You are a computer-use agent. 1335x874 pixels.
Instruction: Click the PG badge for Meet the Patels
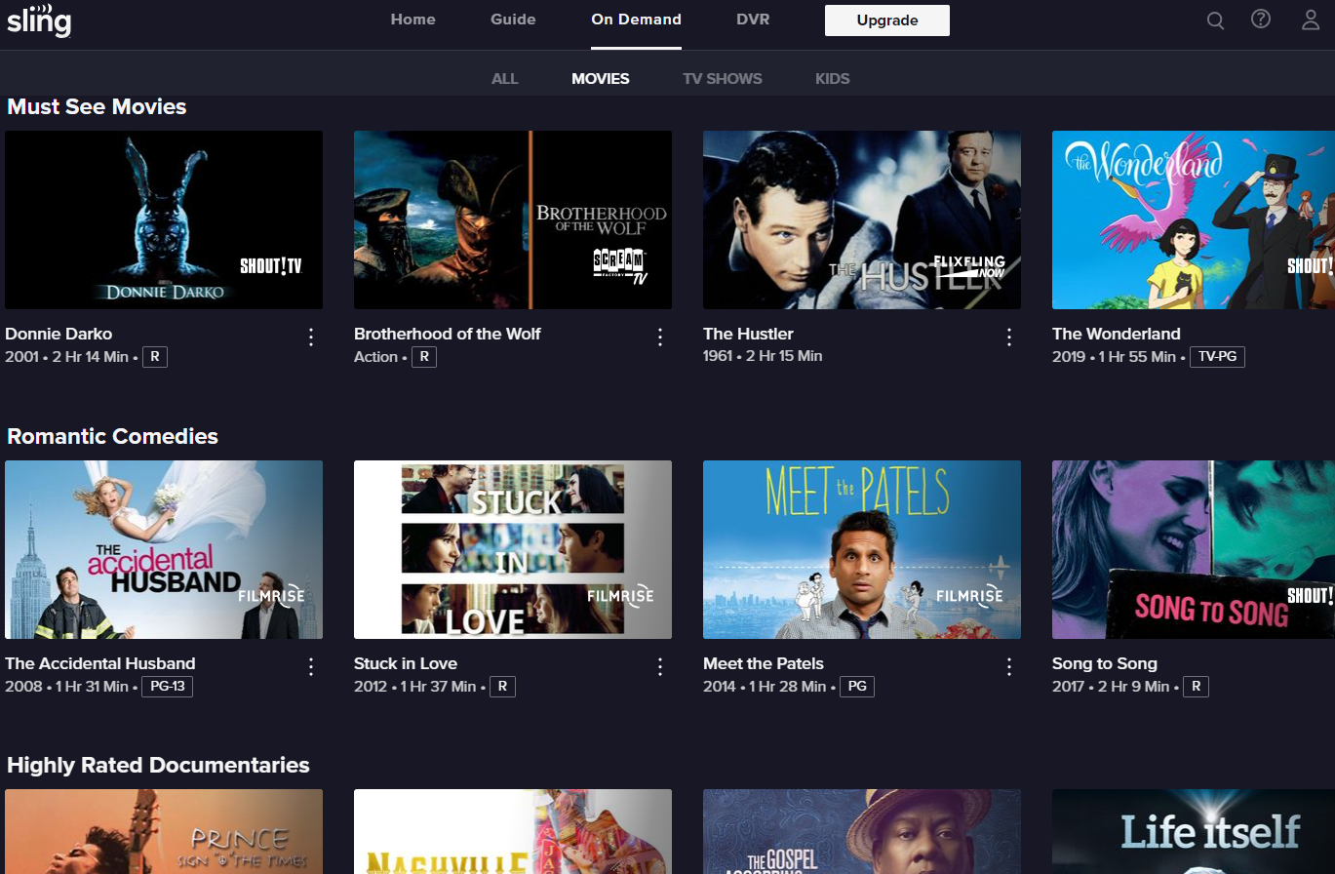click(x=857, y=687)
